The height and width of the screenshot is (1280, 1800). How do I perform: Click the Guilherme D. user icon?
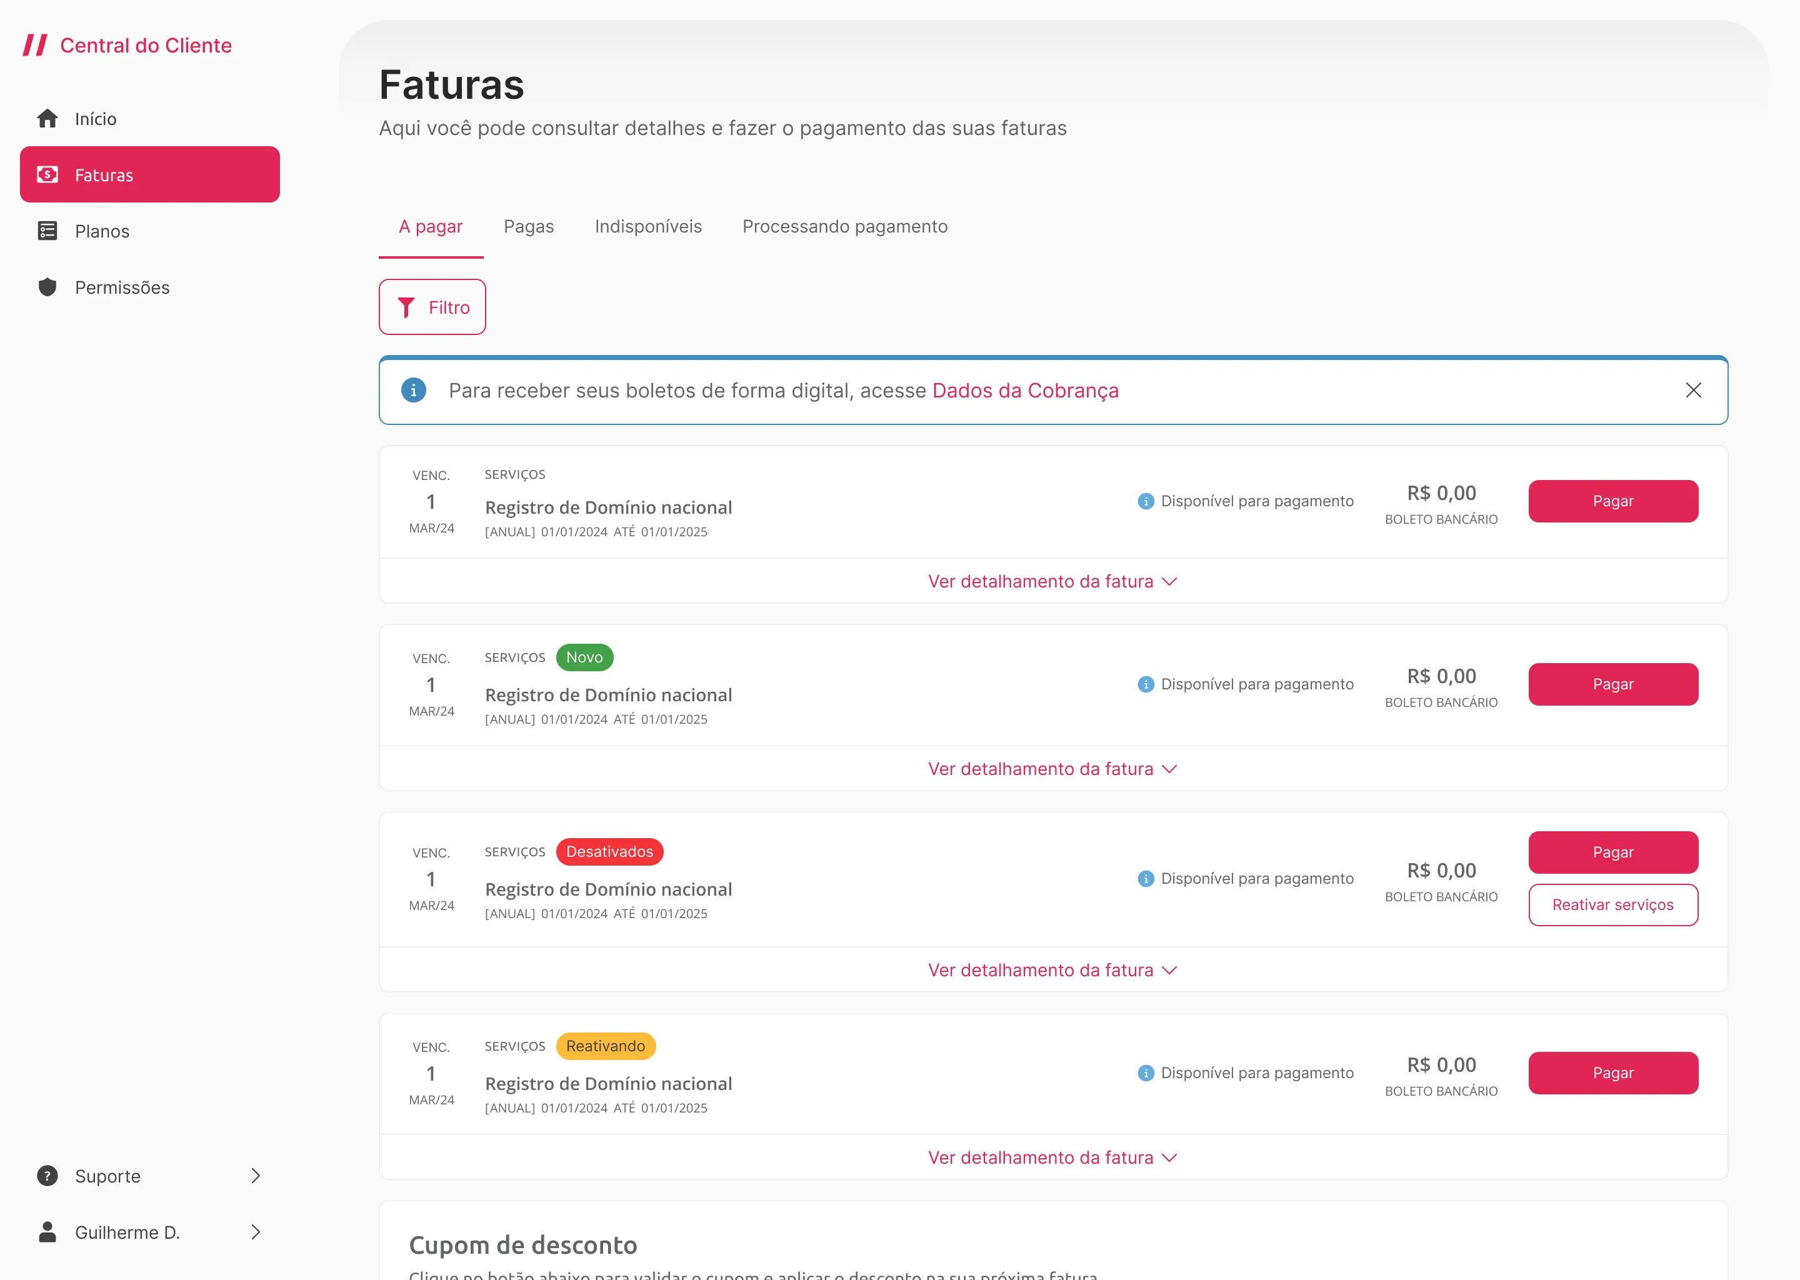47,1232
